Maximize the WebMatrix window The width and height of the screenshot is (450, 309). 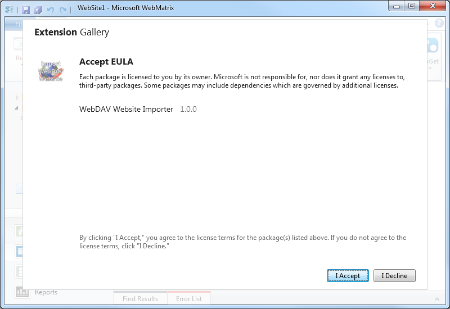[412, 6]
